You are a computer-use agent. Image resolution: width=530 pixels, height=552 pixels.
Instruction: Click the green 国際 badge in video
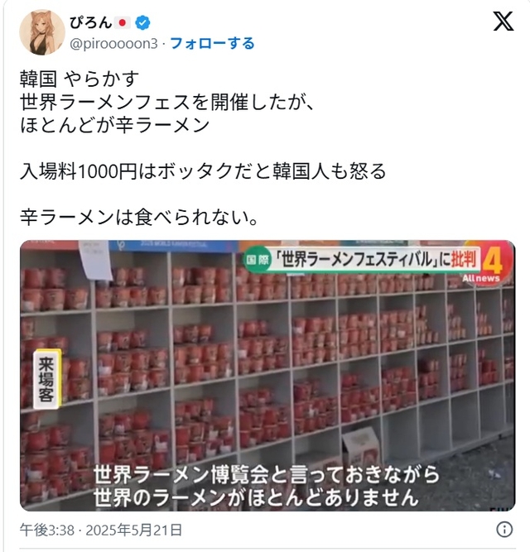[x=257, y=260]
